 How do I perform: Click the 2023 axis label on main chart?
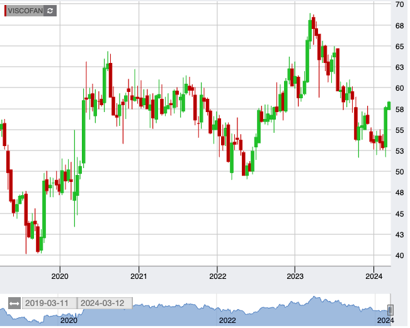[x=295, y=276]
